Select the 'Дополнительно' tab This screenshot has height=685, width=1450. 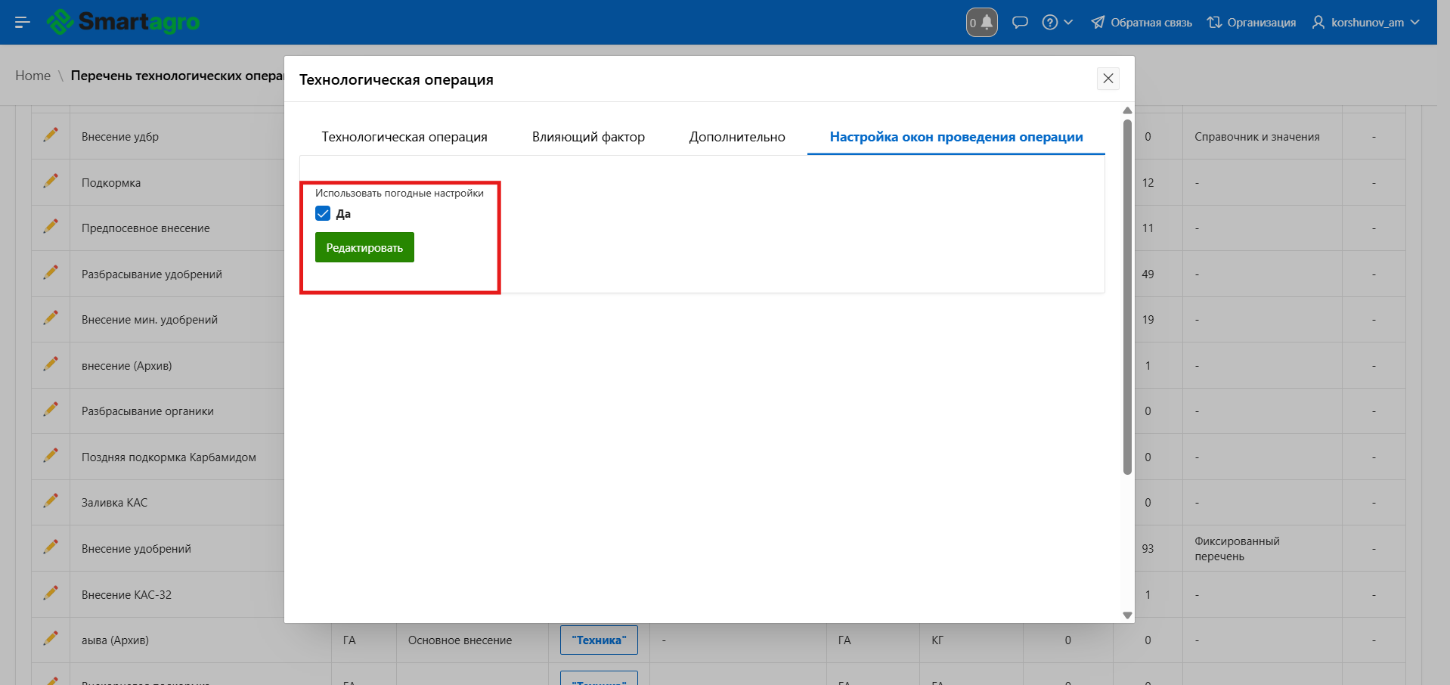736,137
